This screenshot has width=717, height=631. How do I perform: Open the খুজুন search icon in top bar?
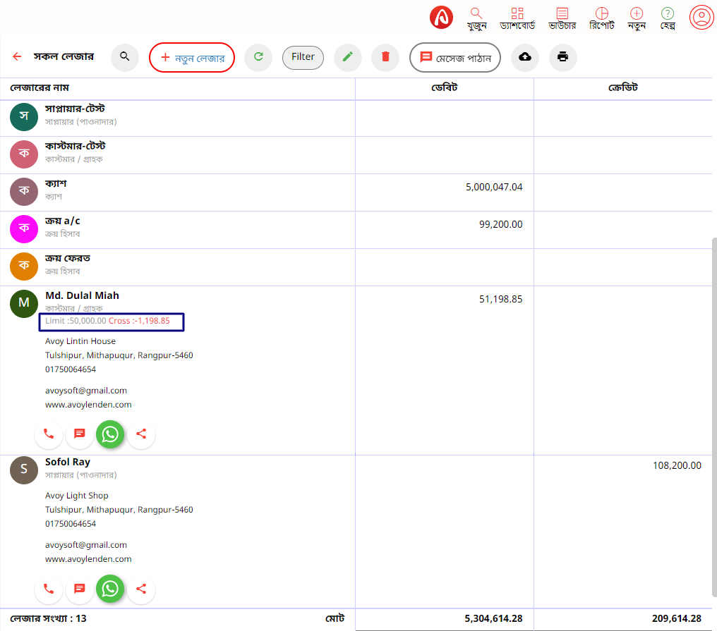[476, 18]
